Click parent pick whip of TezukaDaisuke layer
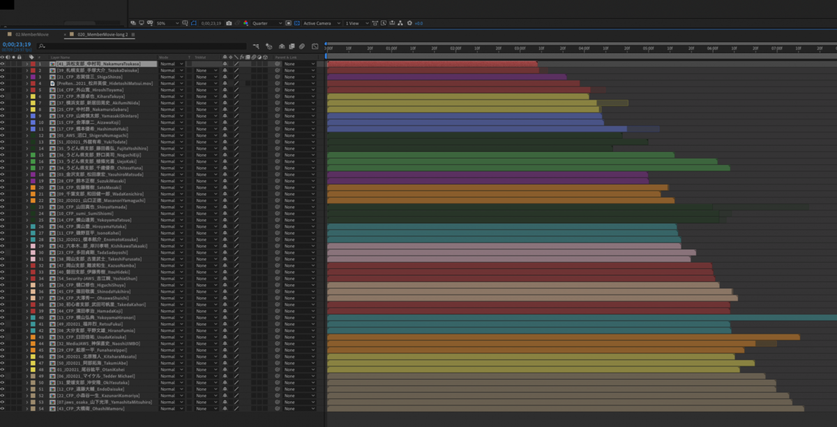The width and height of the screenshot is (837, 427). click(278, 70)
